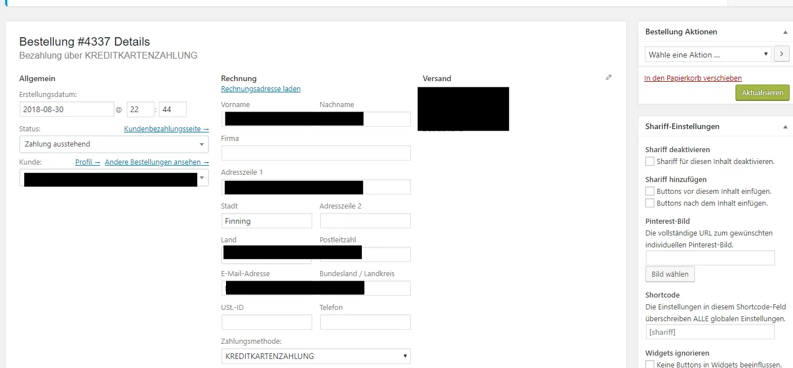Open the Zahlungsmethode dropdown

316,356
